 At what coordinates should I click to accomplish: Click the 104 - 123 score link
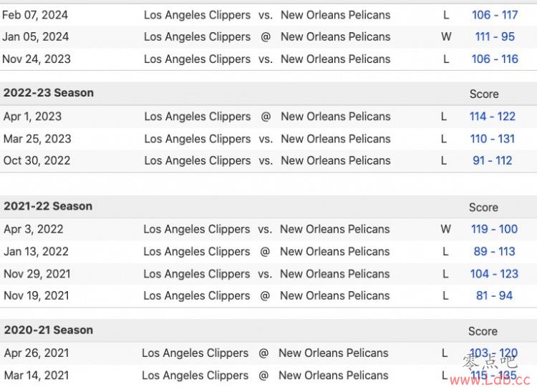click(494, 273)
